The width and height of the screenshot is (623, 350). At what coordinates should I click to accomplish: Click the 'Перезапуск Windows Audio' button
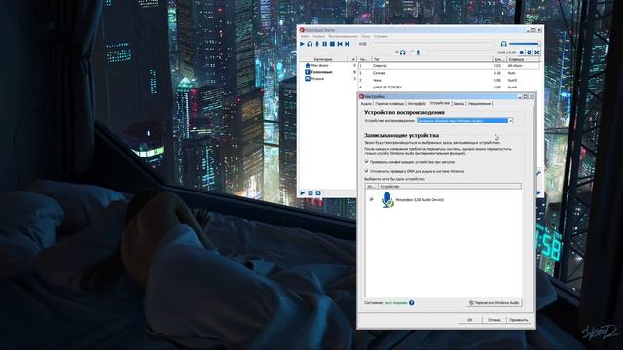pos(495,303)
